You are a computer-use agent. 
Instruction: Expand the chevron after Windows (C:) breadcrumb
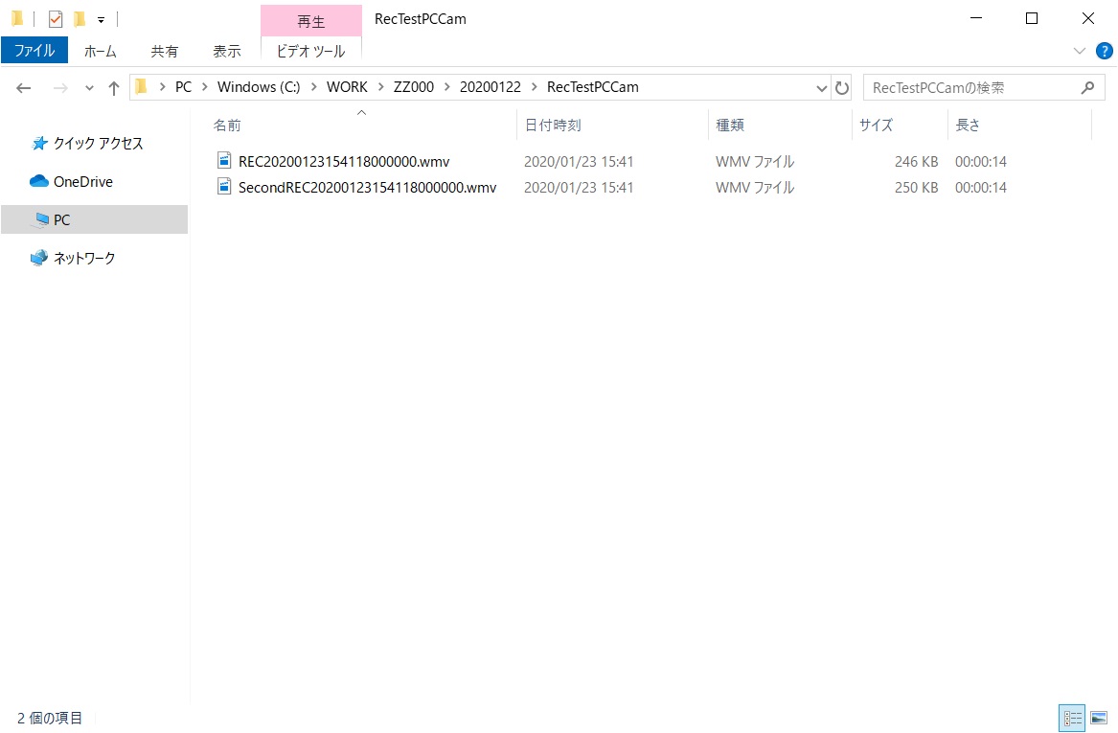[313, 87]
